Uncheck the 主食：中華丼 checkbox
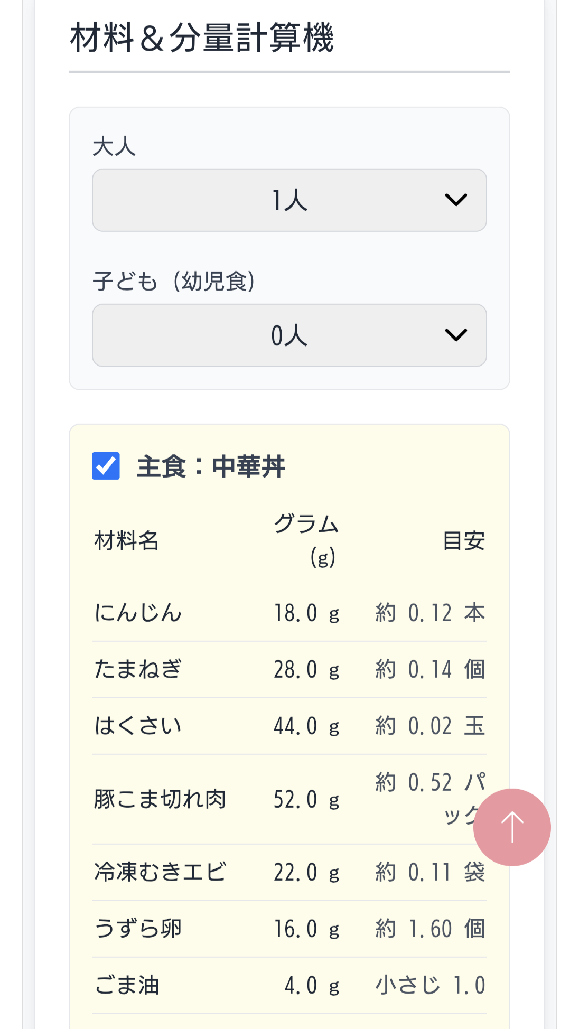579x1029 pixels. pos(106,466)
